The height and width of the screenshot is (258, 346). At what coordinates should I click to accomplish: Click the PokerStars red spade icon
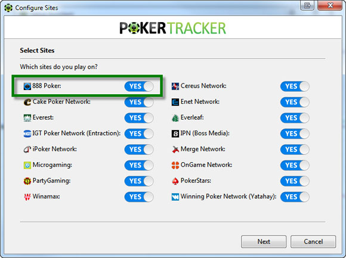pos(175,181)
